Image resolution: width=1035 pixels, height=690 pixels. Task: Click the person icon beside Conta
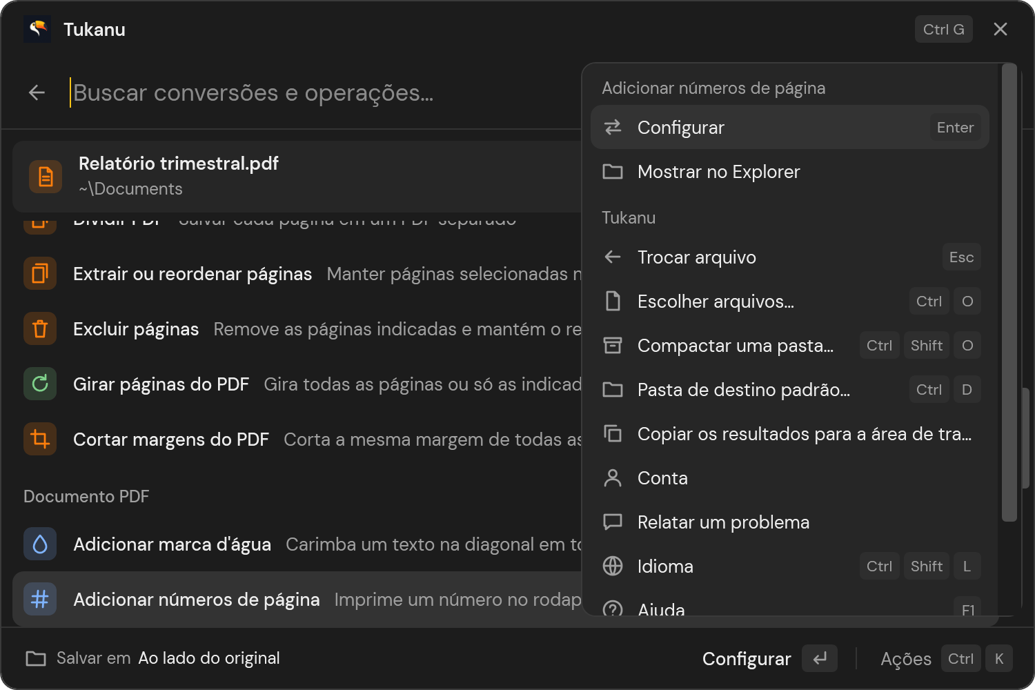tap(613, 477)
